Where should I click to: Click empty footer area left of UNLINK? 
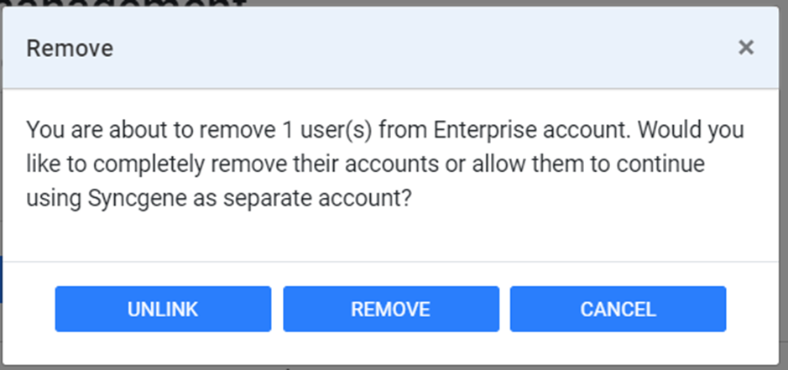[x=29, y=309]
